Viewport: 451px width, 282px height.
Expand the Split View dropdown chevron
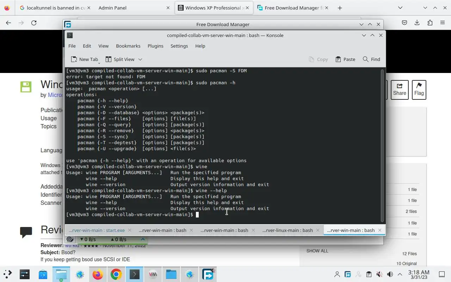coord(140,59)
